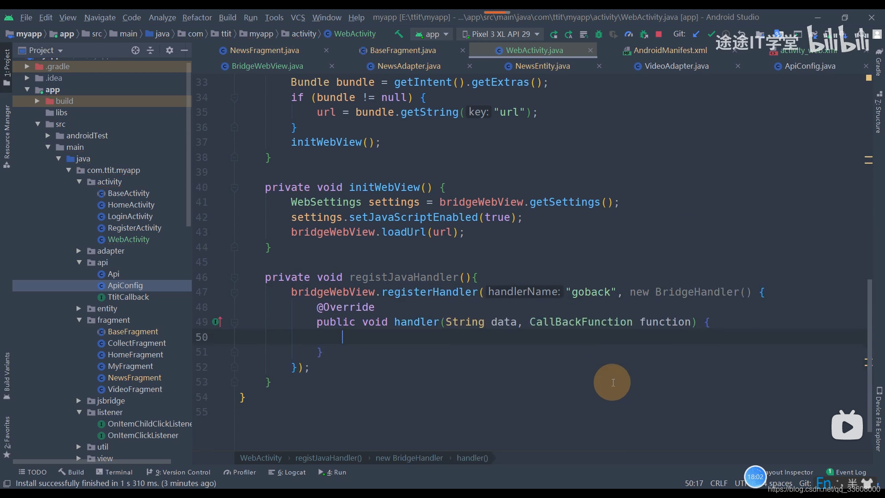885x498 pixels.
Task: Click the red Stop app square
Action: 659,34
